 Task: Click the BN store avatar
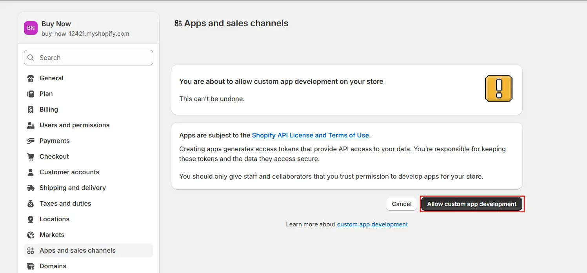31,28
